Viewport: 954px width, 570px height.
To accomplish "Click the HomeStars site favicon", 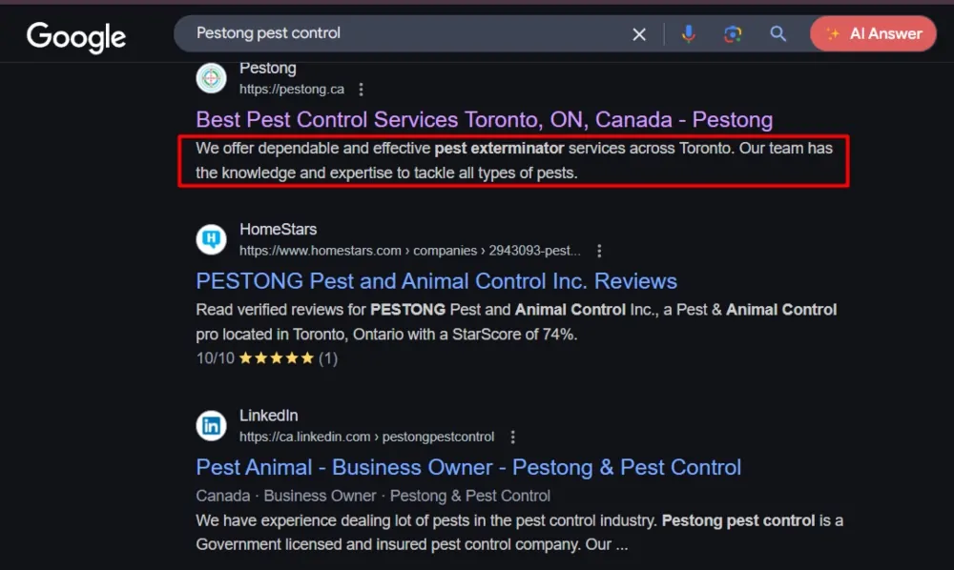I will tap(211, 239).
